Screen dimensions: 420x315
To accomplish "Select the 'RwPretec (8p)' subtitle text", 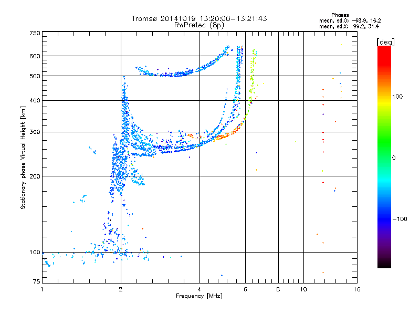I will (x=199, y=25).
